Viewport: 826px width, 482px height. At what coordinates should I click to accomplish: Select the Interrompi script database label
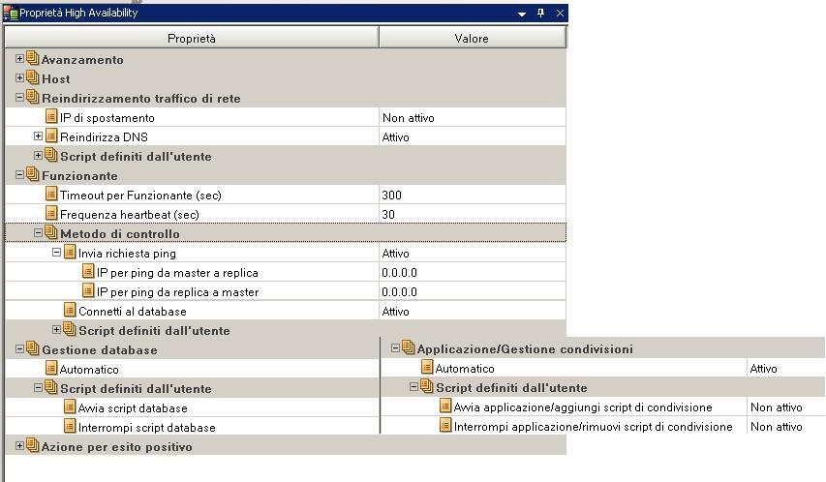coord(147,428)
